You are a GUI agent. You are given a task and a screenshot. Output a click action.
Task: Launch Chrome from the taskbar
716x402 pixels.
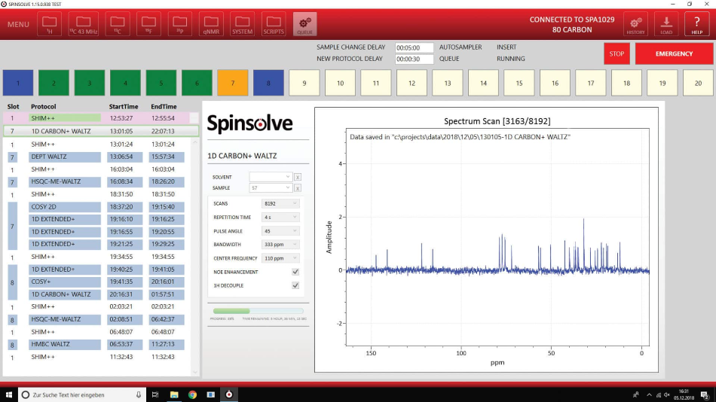(192, 394)
